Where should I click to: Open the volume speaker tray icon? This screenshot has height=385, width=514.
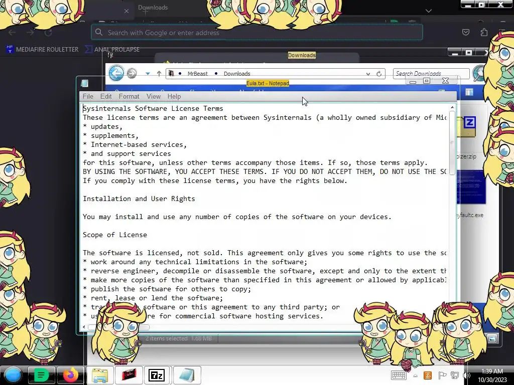466,375
